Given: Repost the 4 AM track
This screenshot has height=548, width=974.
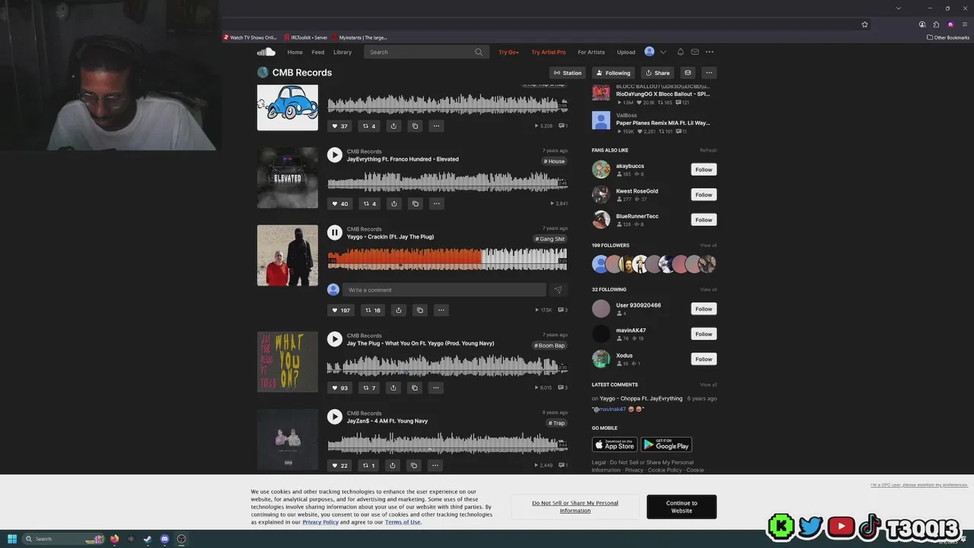Looking at the screenshot, I should [x=368, y=465].
